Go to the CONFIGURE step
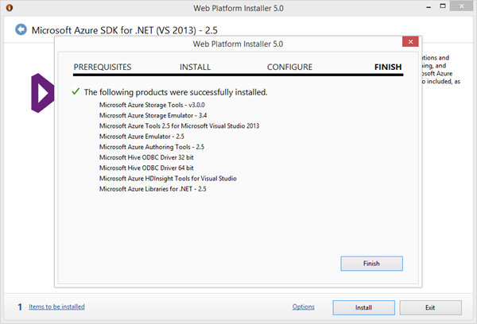The image size is (477, 324). [x=289, y=67]
